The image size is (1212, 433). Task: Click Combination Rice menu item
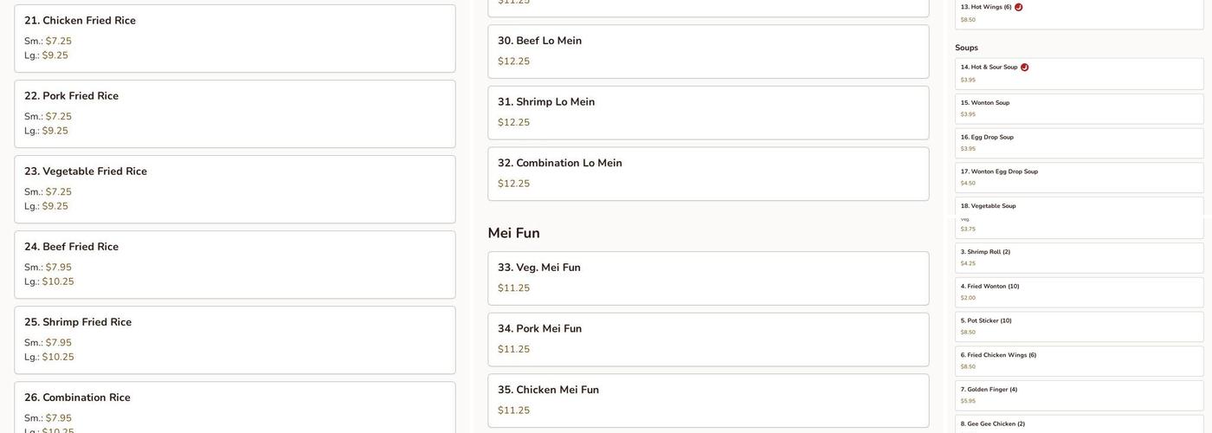pos(235,407)
